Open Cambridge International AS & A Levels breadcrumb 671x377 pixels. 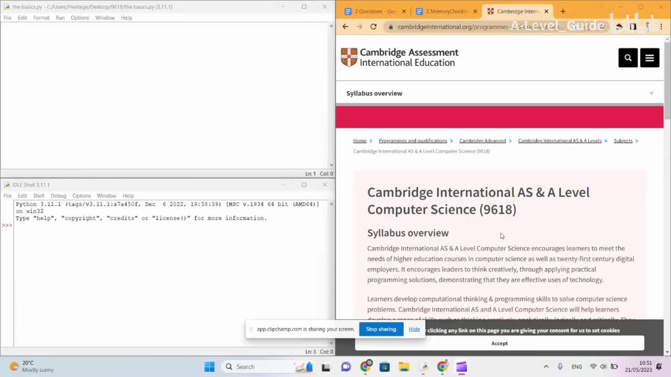[x=559, y=141]
